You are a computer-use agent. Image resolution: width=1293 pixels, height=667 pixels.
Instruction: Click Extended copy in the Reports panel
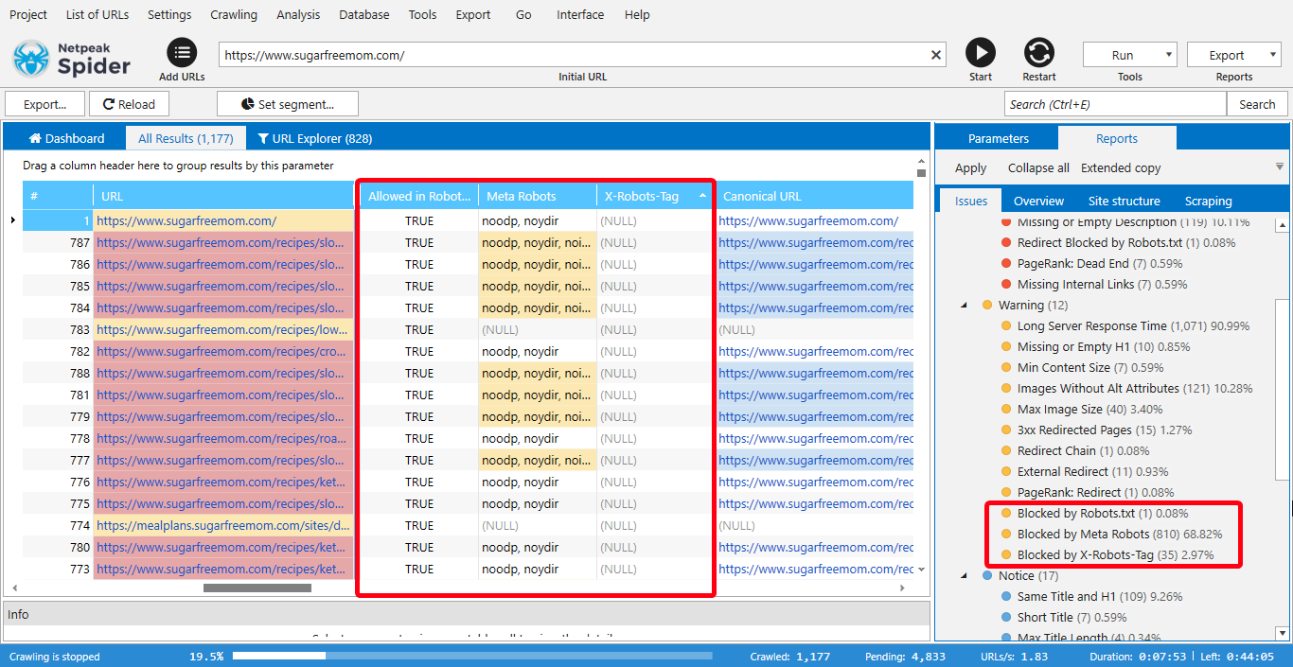(x=1121, y=167)
